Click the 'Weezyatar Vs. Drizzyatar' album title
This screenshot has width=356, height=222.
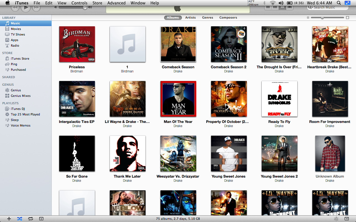tap(178, 176)
